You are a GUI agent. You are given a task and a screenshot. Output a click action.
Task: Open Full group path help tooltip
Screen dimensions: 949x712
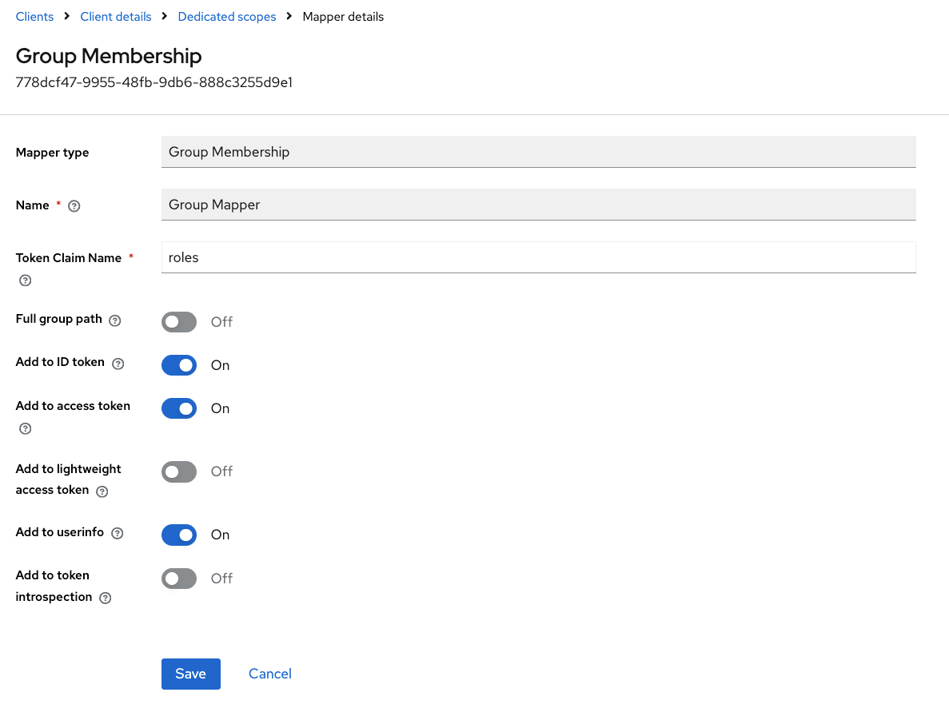pos(115,320)
